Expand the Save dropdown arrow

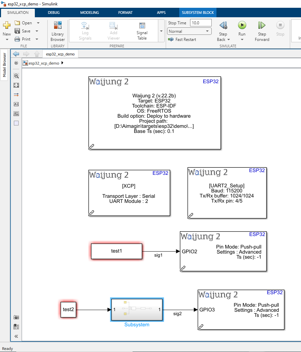37,31
